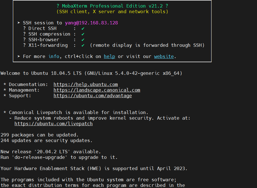Image resolution: width=257 pixels, height=188 pixels.
Task: Click the arrow bullet before 'SSH session to'
Action: (x=19, y=23)
